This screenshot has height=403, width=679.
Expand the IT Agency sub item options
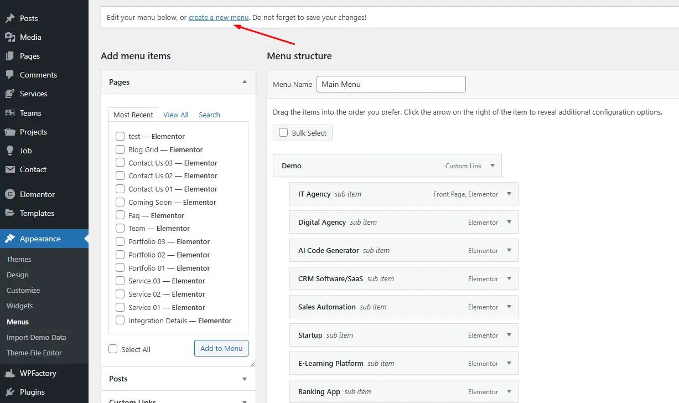pyautogui.click(x=509, y=194)
